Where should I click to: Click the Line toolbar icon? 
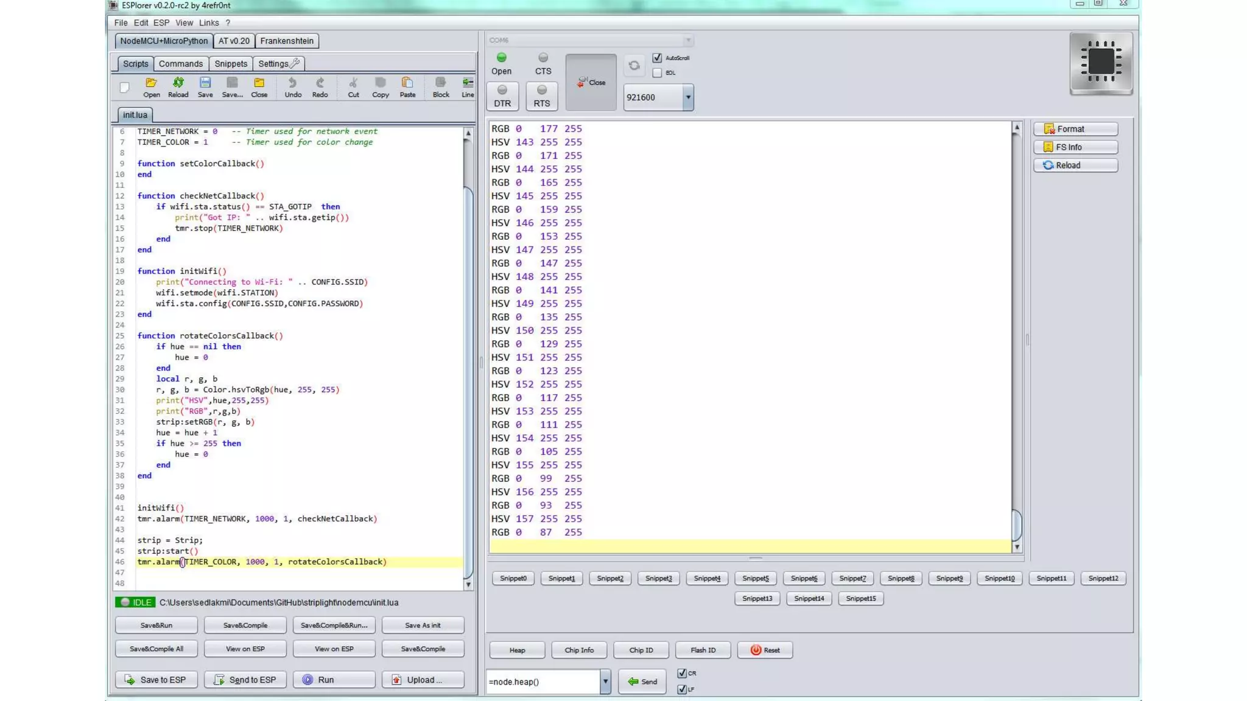pos(468,87)
